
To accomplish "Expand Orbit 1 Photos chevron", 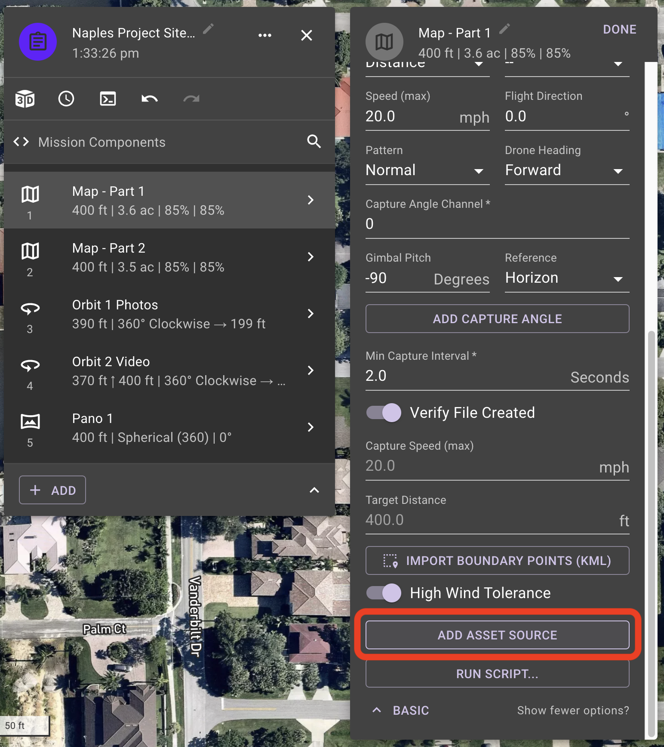I will (310, 314).
